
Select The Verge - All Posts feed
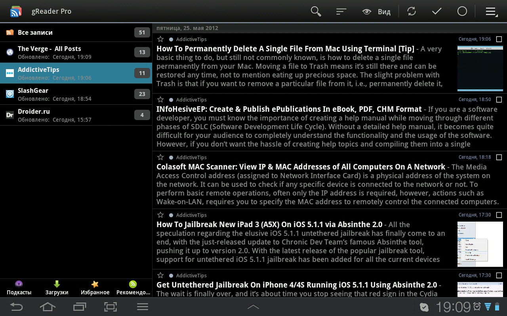75,52
